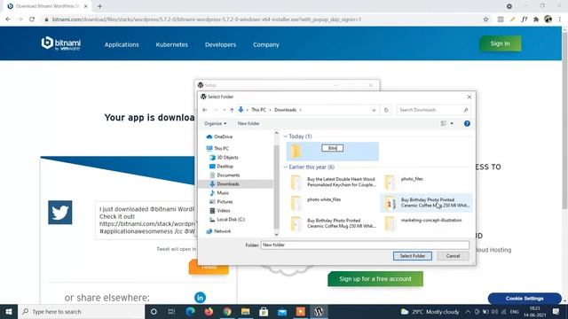Show hidden system tray icons
The height and width of the screenshot is (319, 568).
468,312
